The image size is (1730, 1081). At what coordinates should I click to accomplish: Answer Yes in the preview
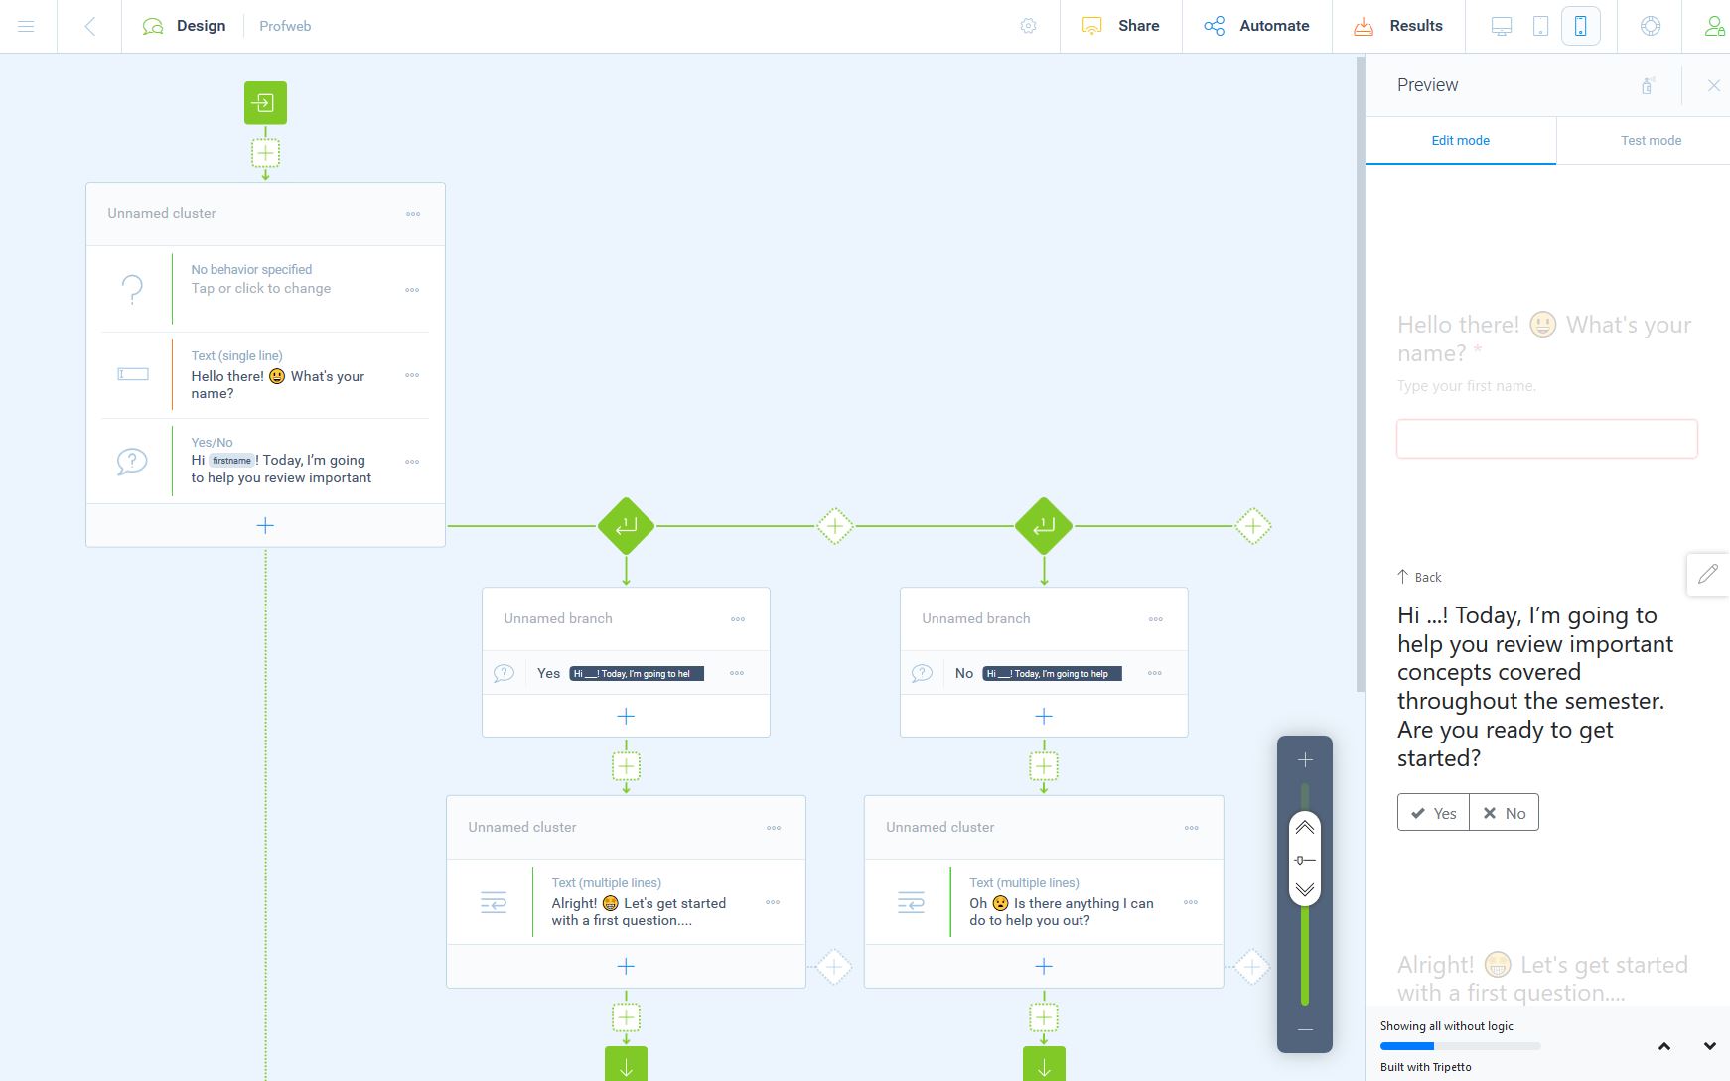pos(1433,813)
